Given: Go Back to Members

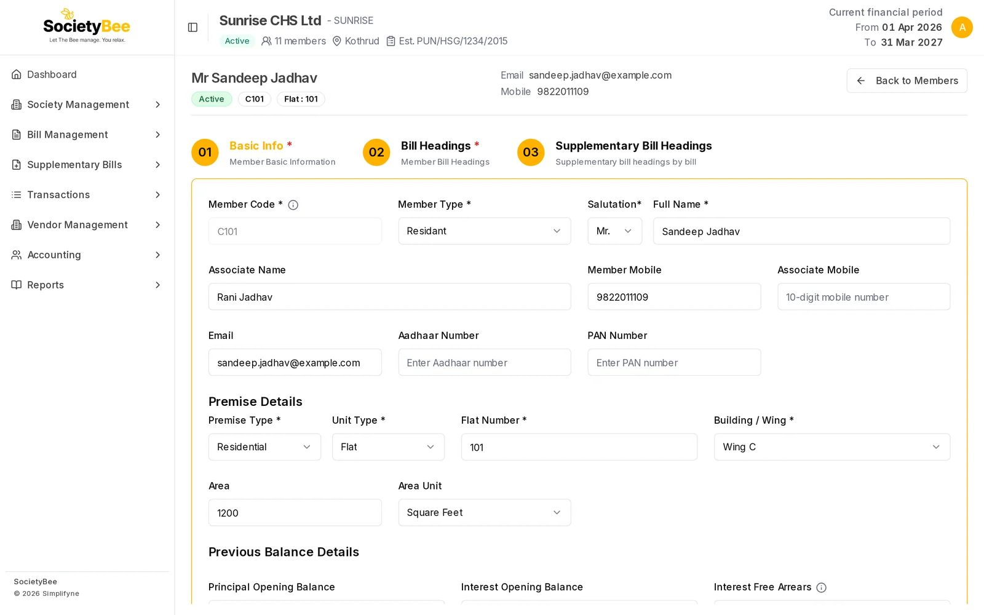Looking at the screenshot, I should tap(907, 81).
